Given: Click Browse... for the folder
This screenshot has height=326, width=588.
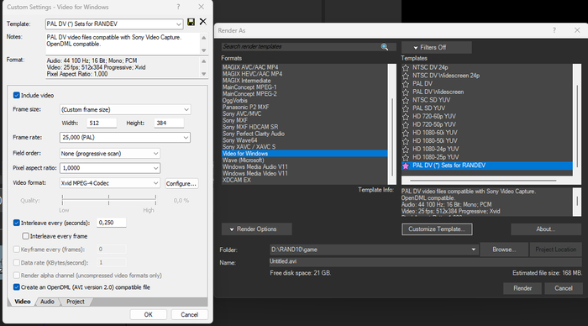Looking at the screenshot, I should [x=504, y=250].
